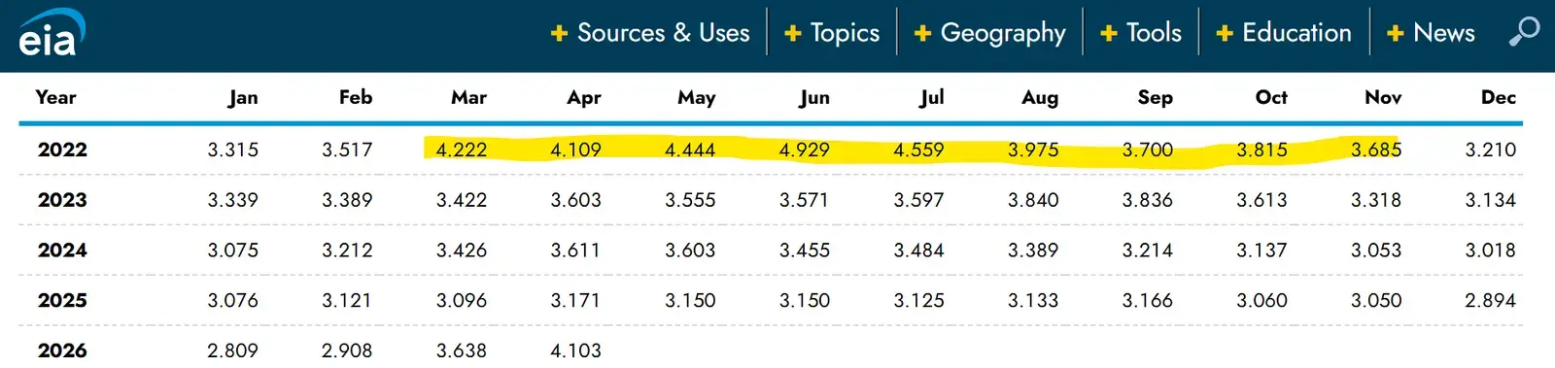
Task: Click the Oct column header
Action: coord(1271,97)
